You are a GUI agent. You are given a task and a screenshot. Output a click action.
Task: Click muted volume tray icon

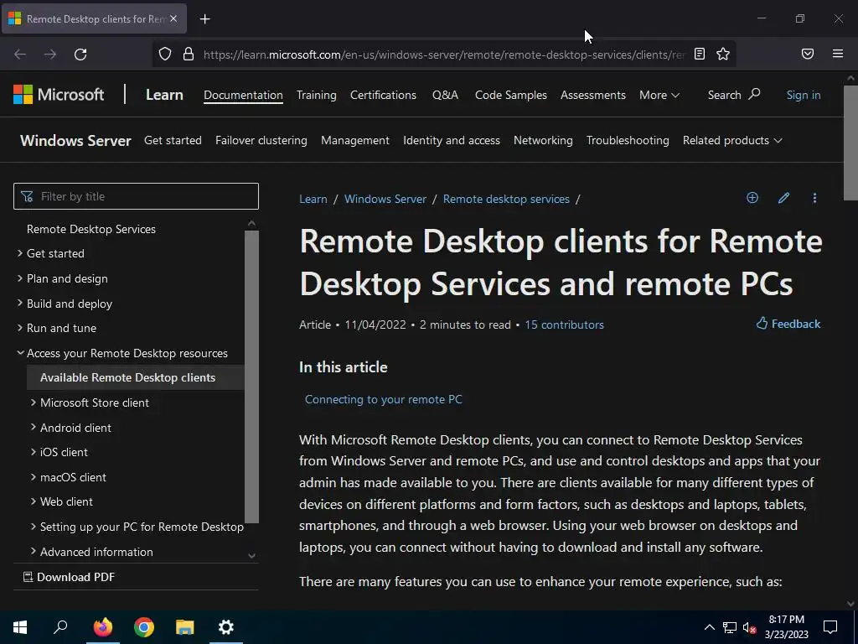click(750, 627)
